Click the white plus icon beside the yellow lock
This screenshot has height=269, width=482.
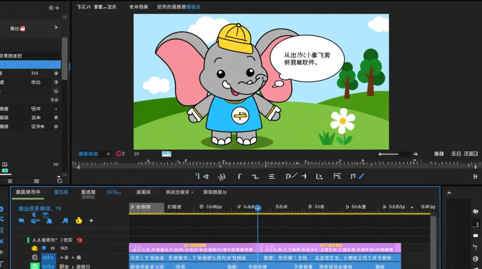coord(91,221)
